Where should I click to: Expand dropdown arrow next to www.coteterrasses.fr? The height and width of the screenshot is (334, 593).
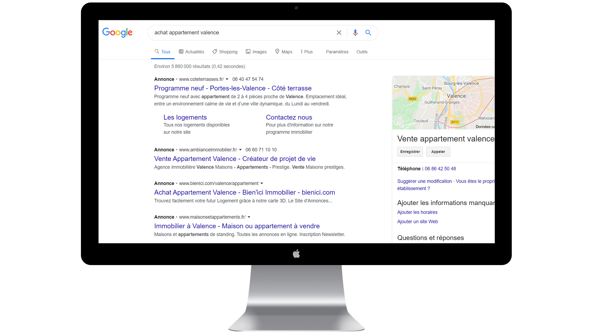point(227,79)
